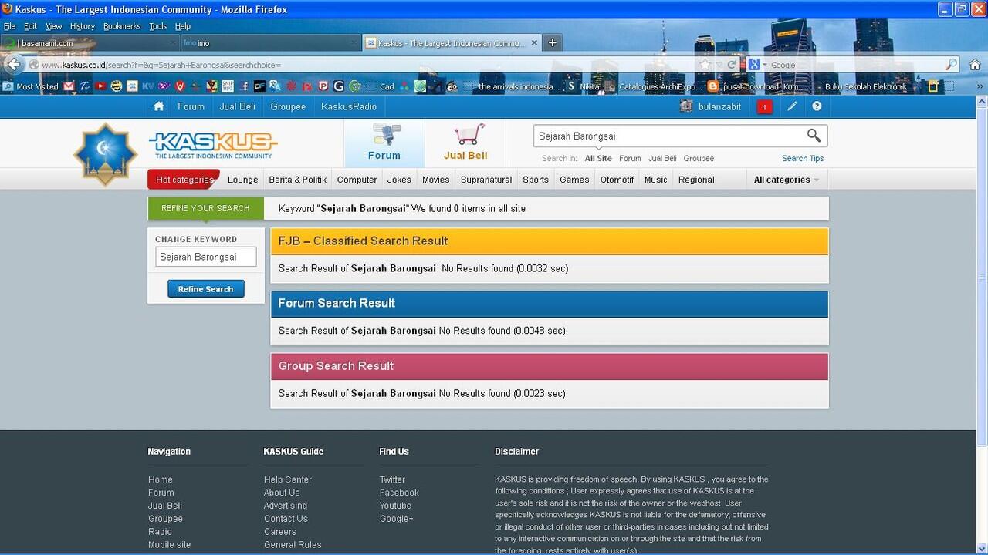Viewport: 988px width, 555px height.
Task: Open the help question mark icon
Action: point(817,106)
